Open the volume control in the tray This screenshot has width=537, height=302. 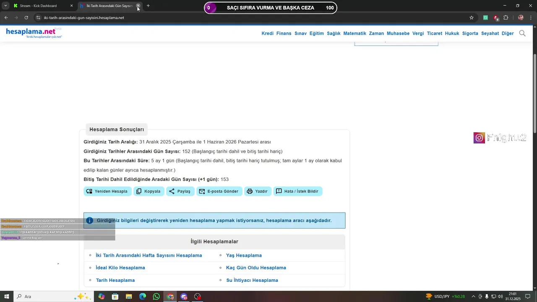(500, 297)
